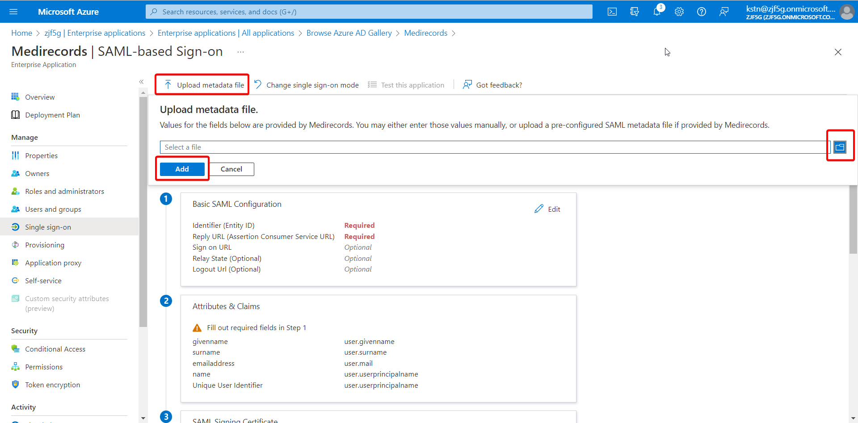Click the browse file folder icon
Image resolution: width=858 pixels, height=423 pixels.
[840, 147]
